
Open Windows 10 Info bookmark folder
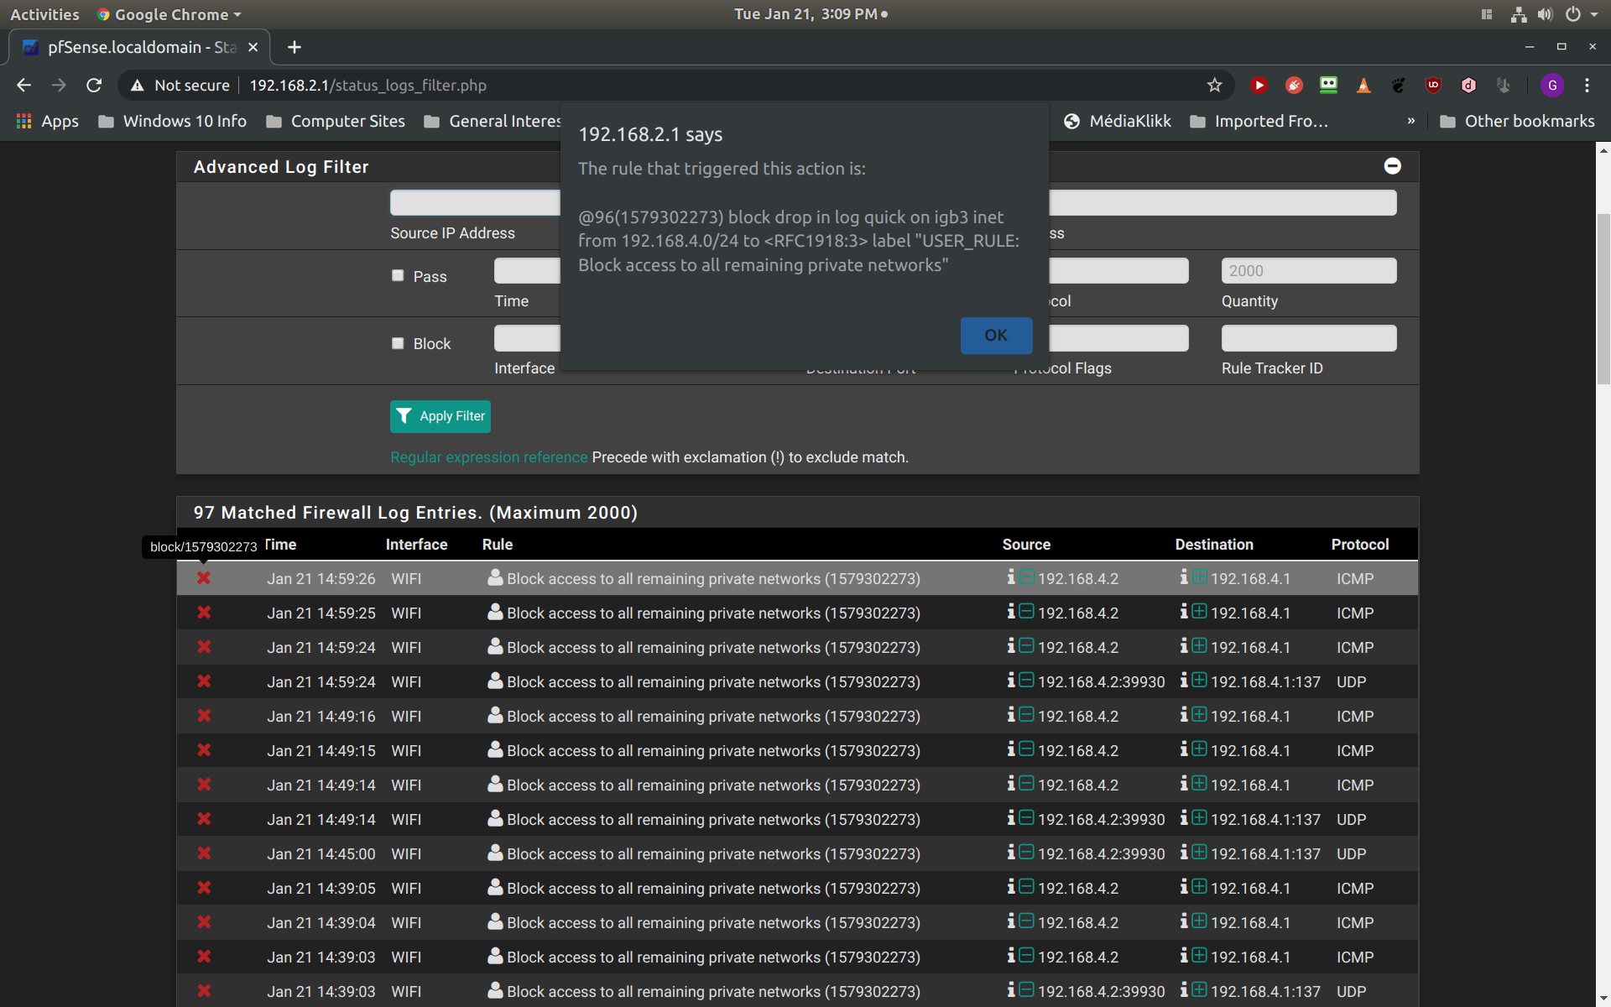pyautogui.click(x=173, y=121)
